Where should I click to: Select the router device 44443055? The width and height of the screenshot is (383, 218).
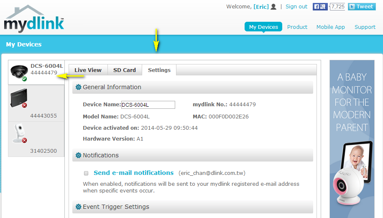(x=36, y=103)
